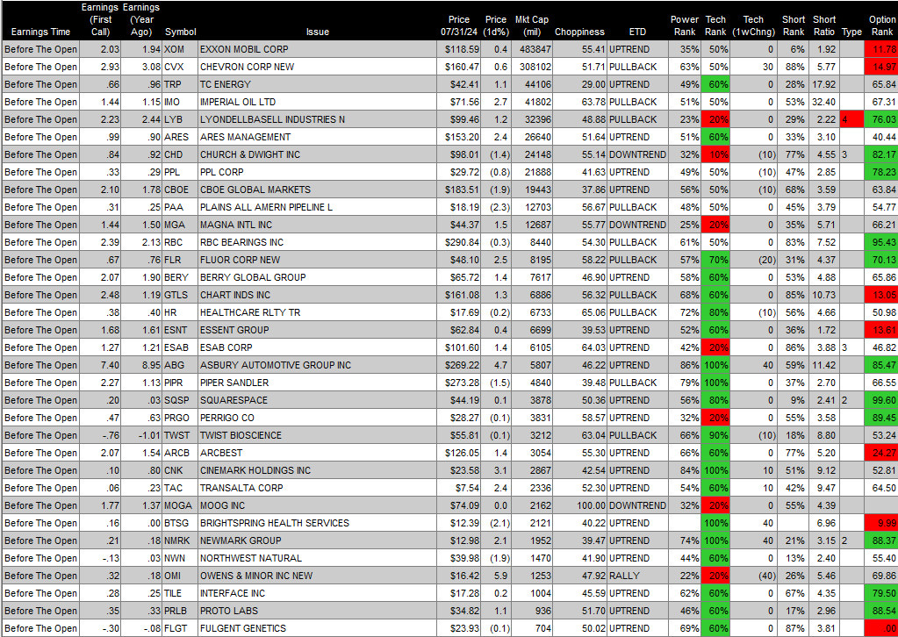Select Fluor's green 70% tech rank
Viewport: 898px width, 637px height.
point(716,260)
